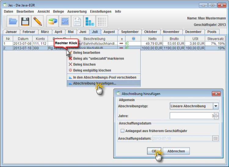Click Abbrechen to cancel the dialog

(176, 151)
